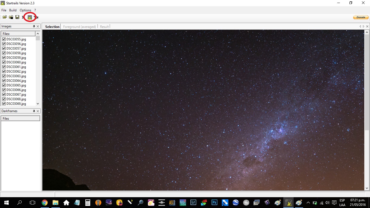
Task: Toggle the DSC03060.jpg checkbox
Action: pyautogui.click(x=4, y=62)
